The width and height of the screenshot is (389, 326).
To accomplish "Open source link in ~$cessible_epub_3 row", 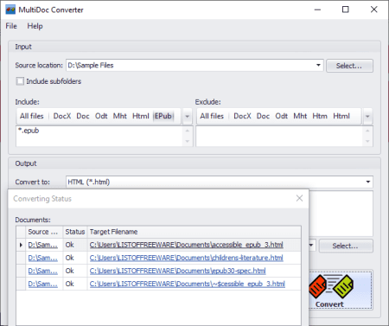I will 43,284.
